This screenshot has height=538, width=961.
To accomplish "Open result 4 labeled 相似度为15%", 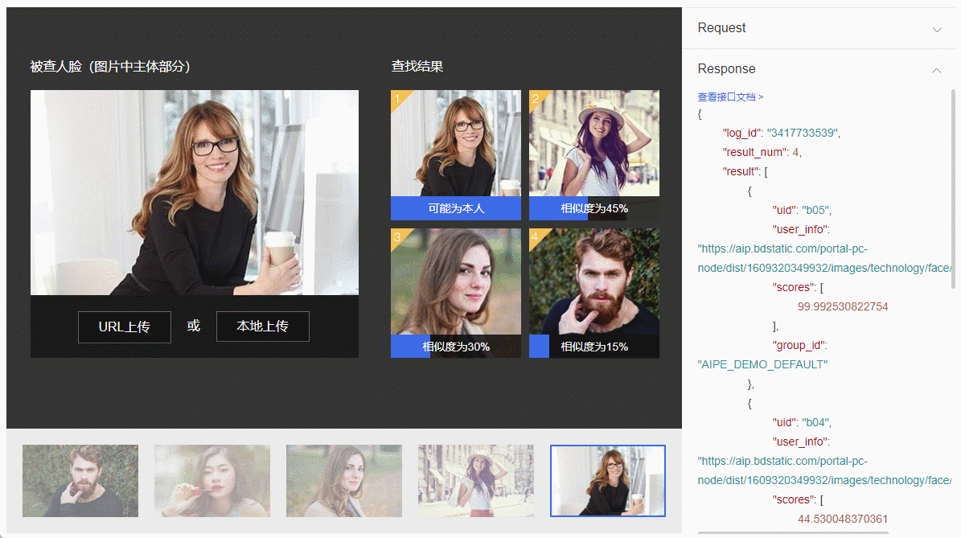I will pyautogui.click(x=593, y=293).
